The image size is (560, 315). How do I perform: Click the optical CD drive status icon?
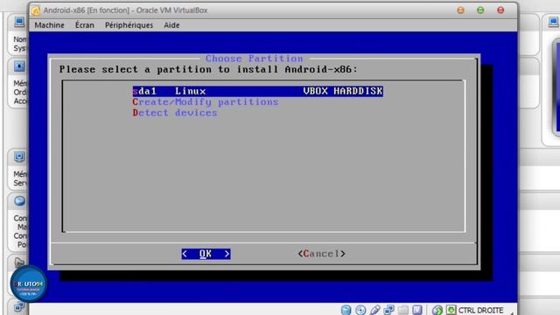(x=360, y=310)
